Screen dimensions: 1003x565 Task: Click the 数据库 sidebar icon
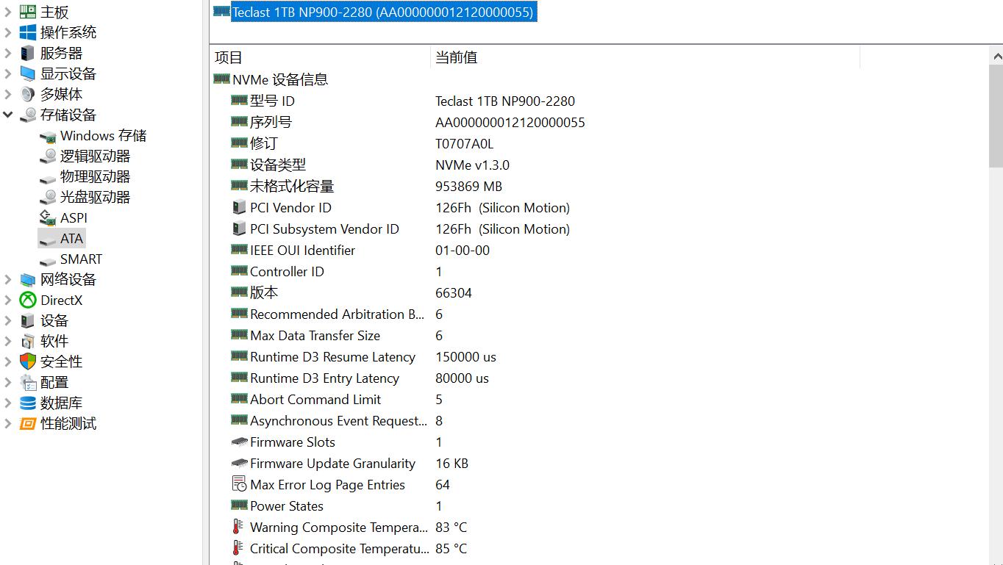[x=27, y=403]
